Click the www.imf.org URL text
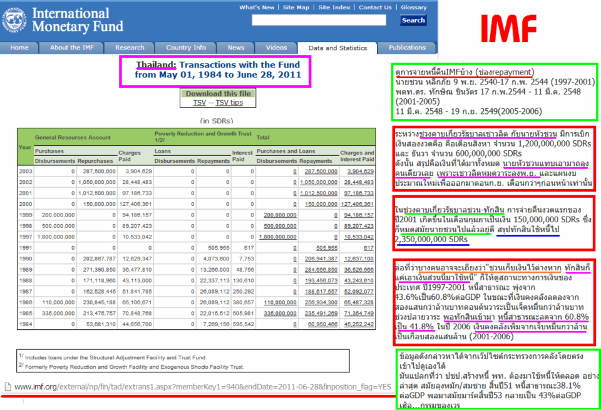Image resolution: width=601 pixels, height=410 pixels. [x=203, y=387]
